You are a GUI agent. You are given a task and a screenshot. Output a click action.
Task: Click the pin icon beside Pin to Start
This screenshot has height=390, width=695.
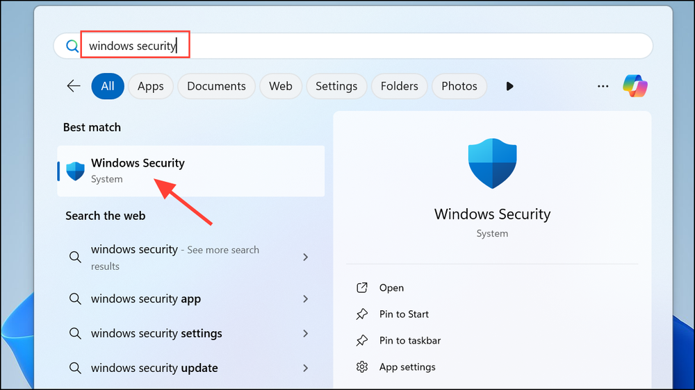362,314
